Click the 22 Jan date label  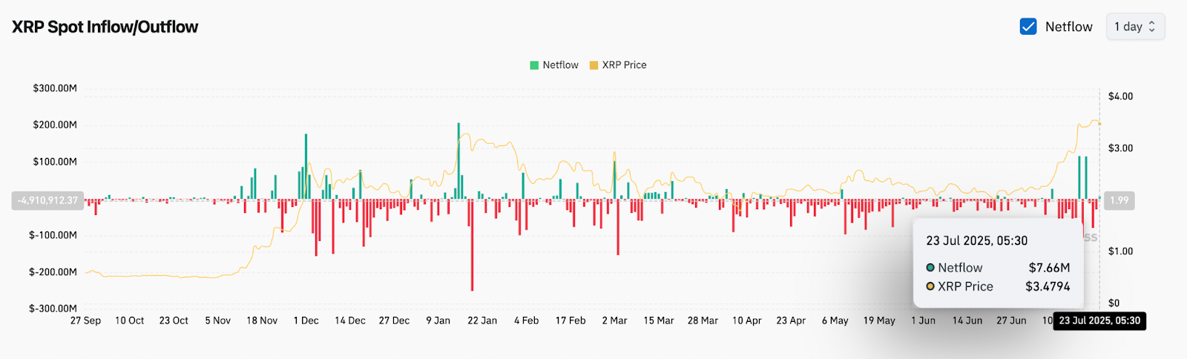click(x=482, y=320)
